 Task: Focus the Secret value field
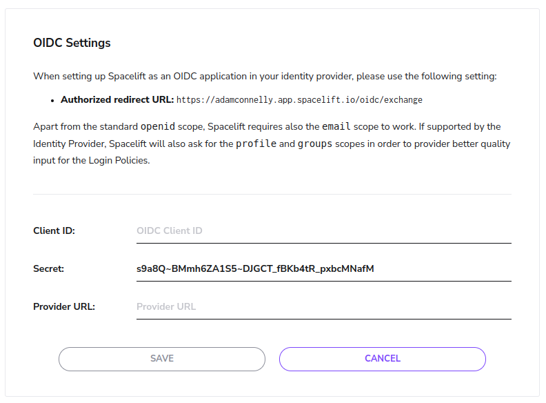click(x=323, y=268)
